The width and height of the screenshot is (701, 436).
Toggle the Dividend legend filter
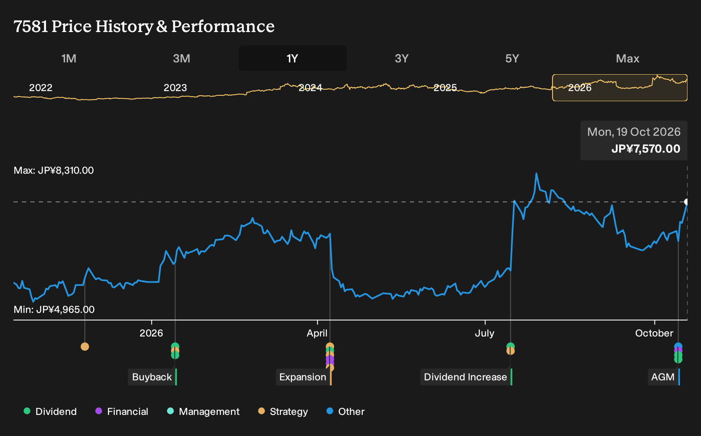[x=50, y=411]
